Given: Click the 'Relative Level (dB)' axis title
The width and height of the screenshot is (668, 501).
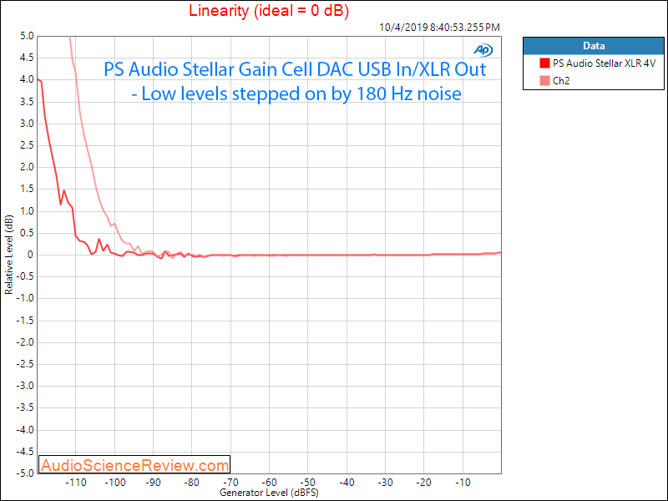Looking at the screenshot, I should [x=8, y=255].
